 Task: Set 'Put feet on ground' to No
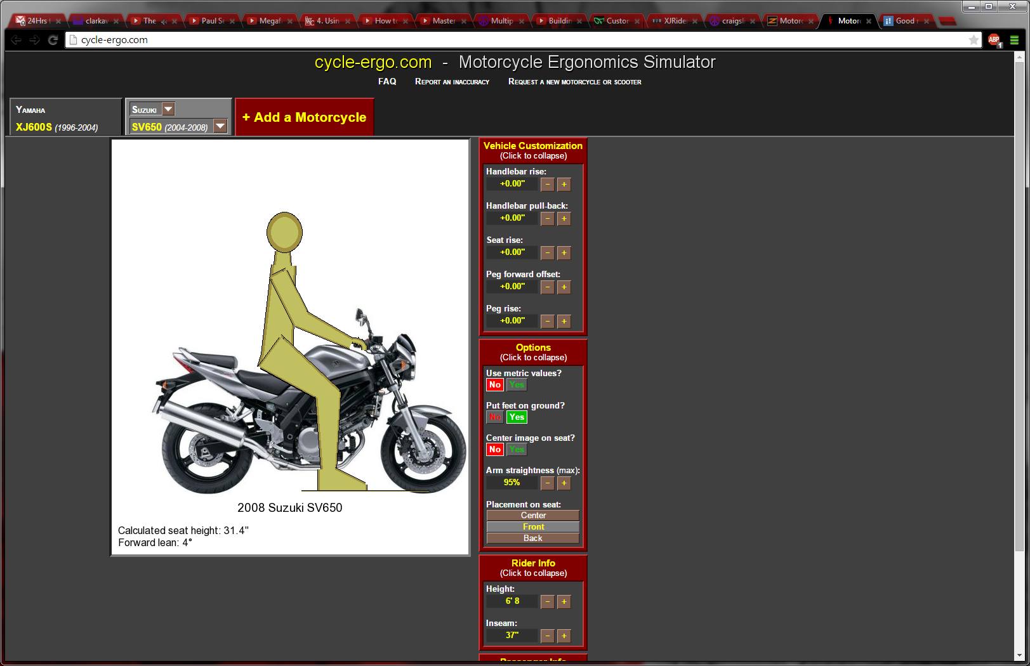tap(495, 417)
